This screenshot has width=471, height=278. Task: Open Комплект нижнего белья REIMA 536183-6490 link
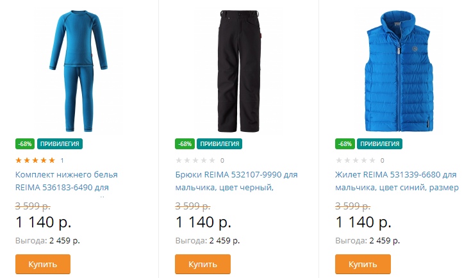67,181
